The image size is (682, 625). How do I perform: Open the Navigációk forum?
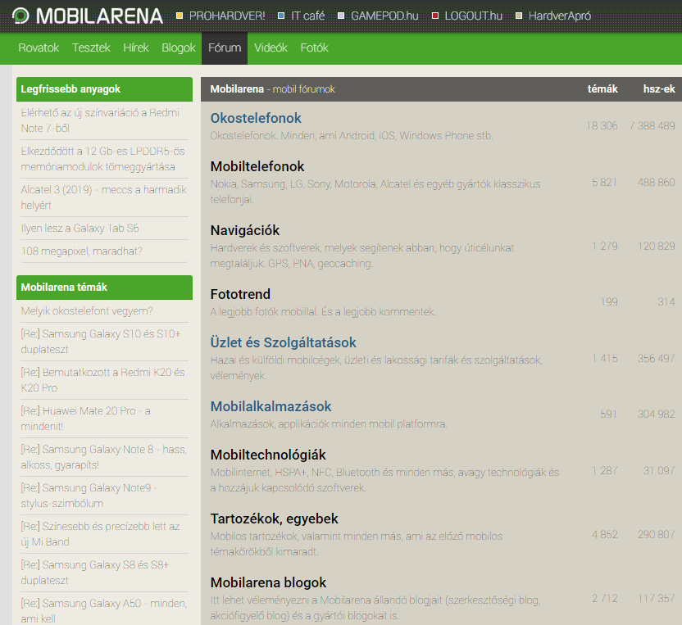pyautogui.click(x=245, y=230)
